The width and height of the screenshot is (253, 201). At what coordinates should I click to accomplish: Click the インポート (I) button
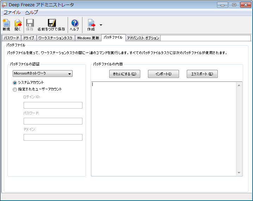[x=163, y=74]
